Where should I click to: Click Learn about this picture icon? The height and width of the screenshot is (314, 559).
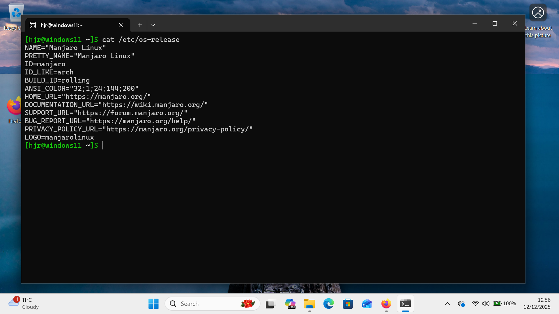point(538,13)
